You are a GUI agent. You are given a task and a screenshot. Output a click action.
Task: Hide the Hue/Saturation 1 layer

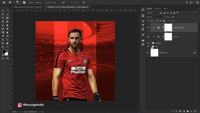[x=148, y=28]
